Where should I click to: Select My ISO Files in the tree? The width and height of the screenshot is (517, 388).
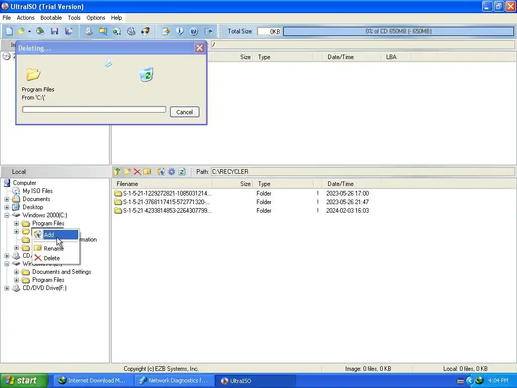37,191
